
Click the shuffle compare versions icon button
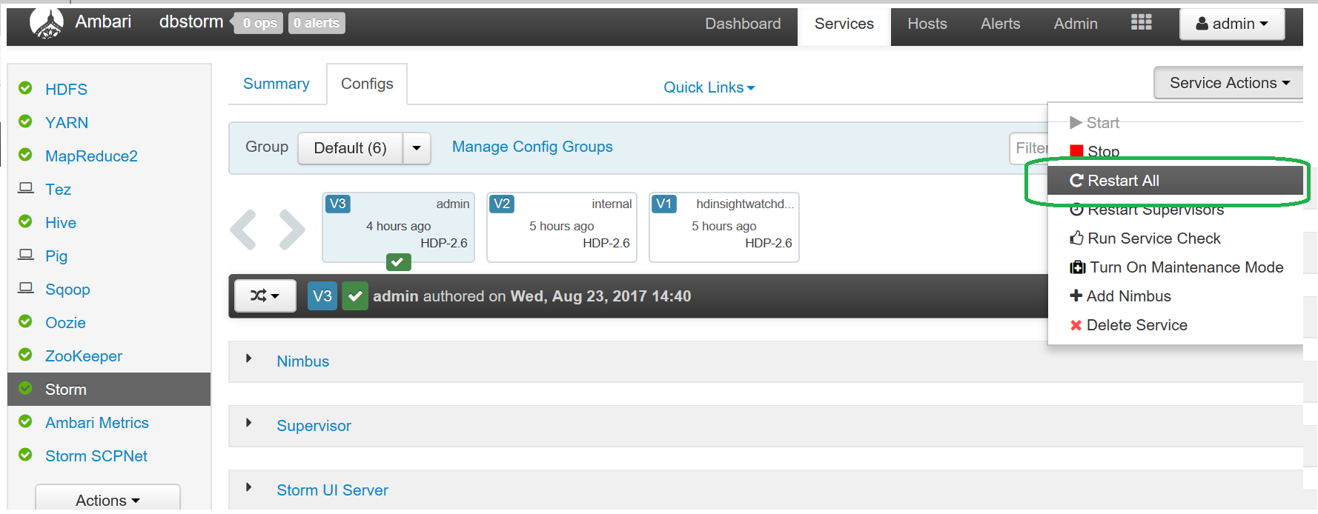pyautogui.click(x=265, y=296)
